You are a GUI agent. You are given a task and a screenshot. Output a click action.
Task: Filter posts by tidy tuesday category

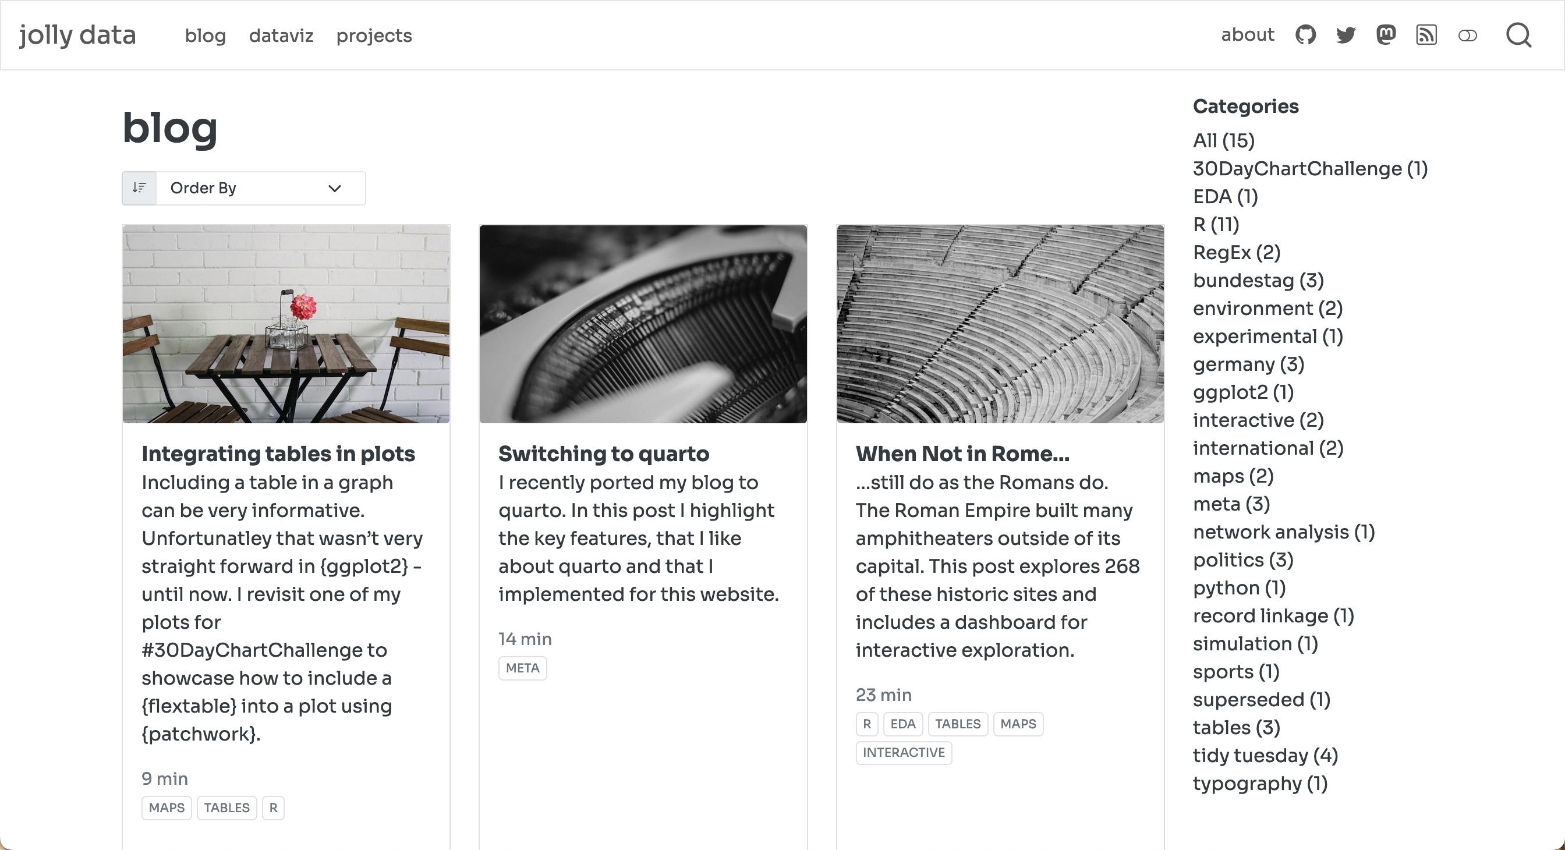1265,755
